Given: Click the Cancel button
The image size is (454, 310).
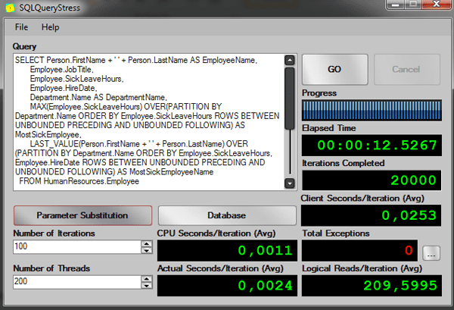Looking at the screenshot, I should pos(407,69).
